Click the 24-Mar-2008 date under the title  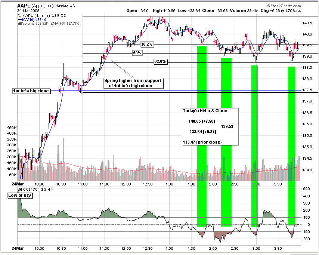pos(28,10)
